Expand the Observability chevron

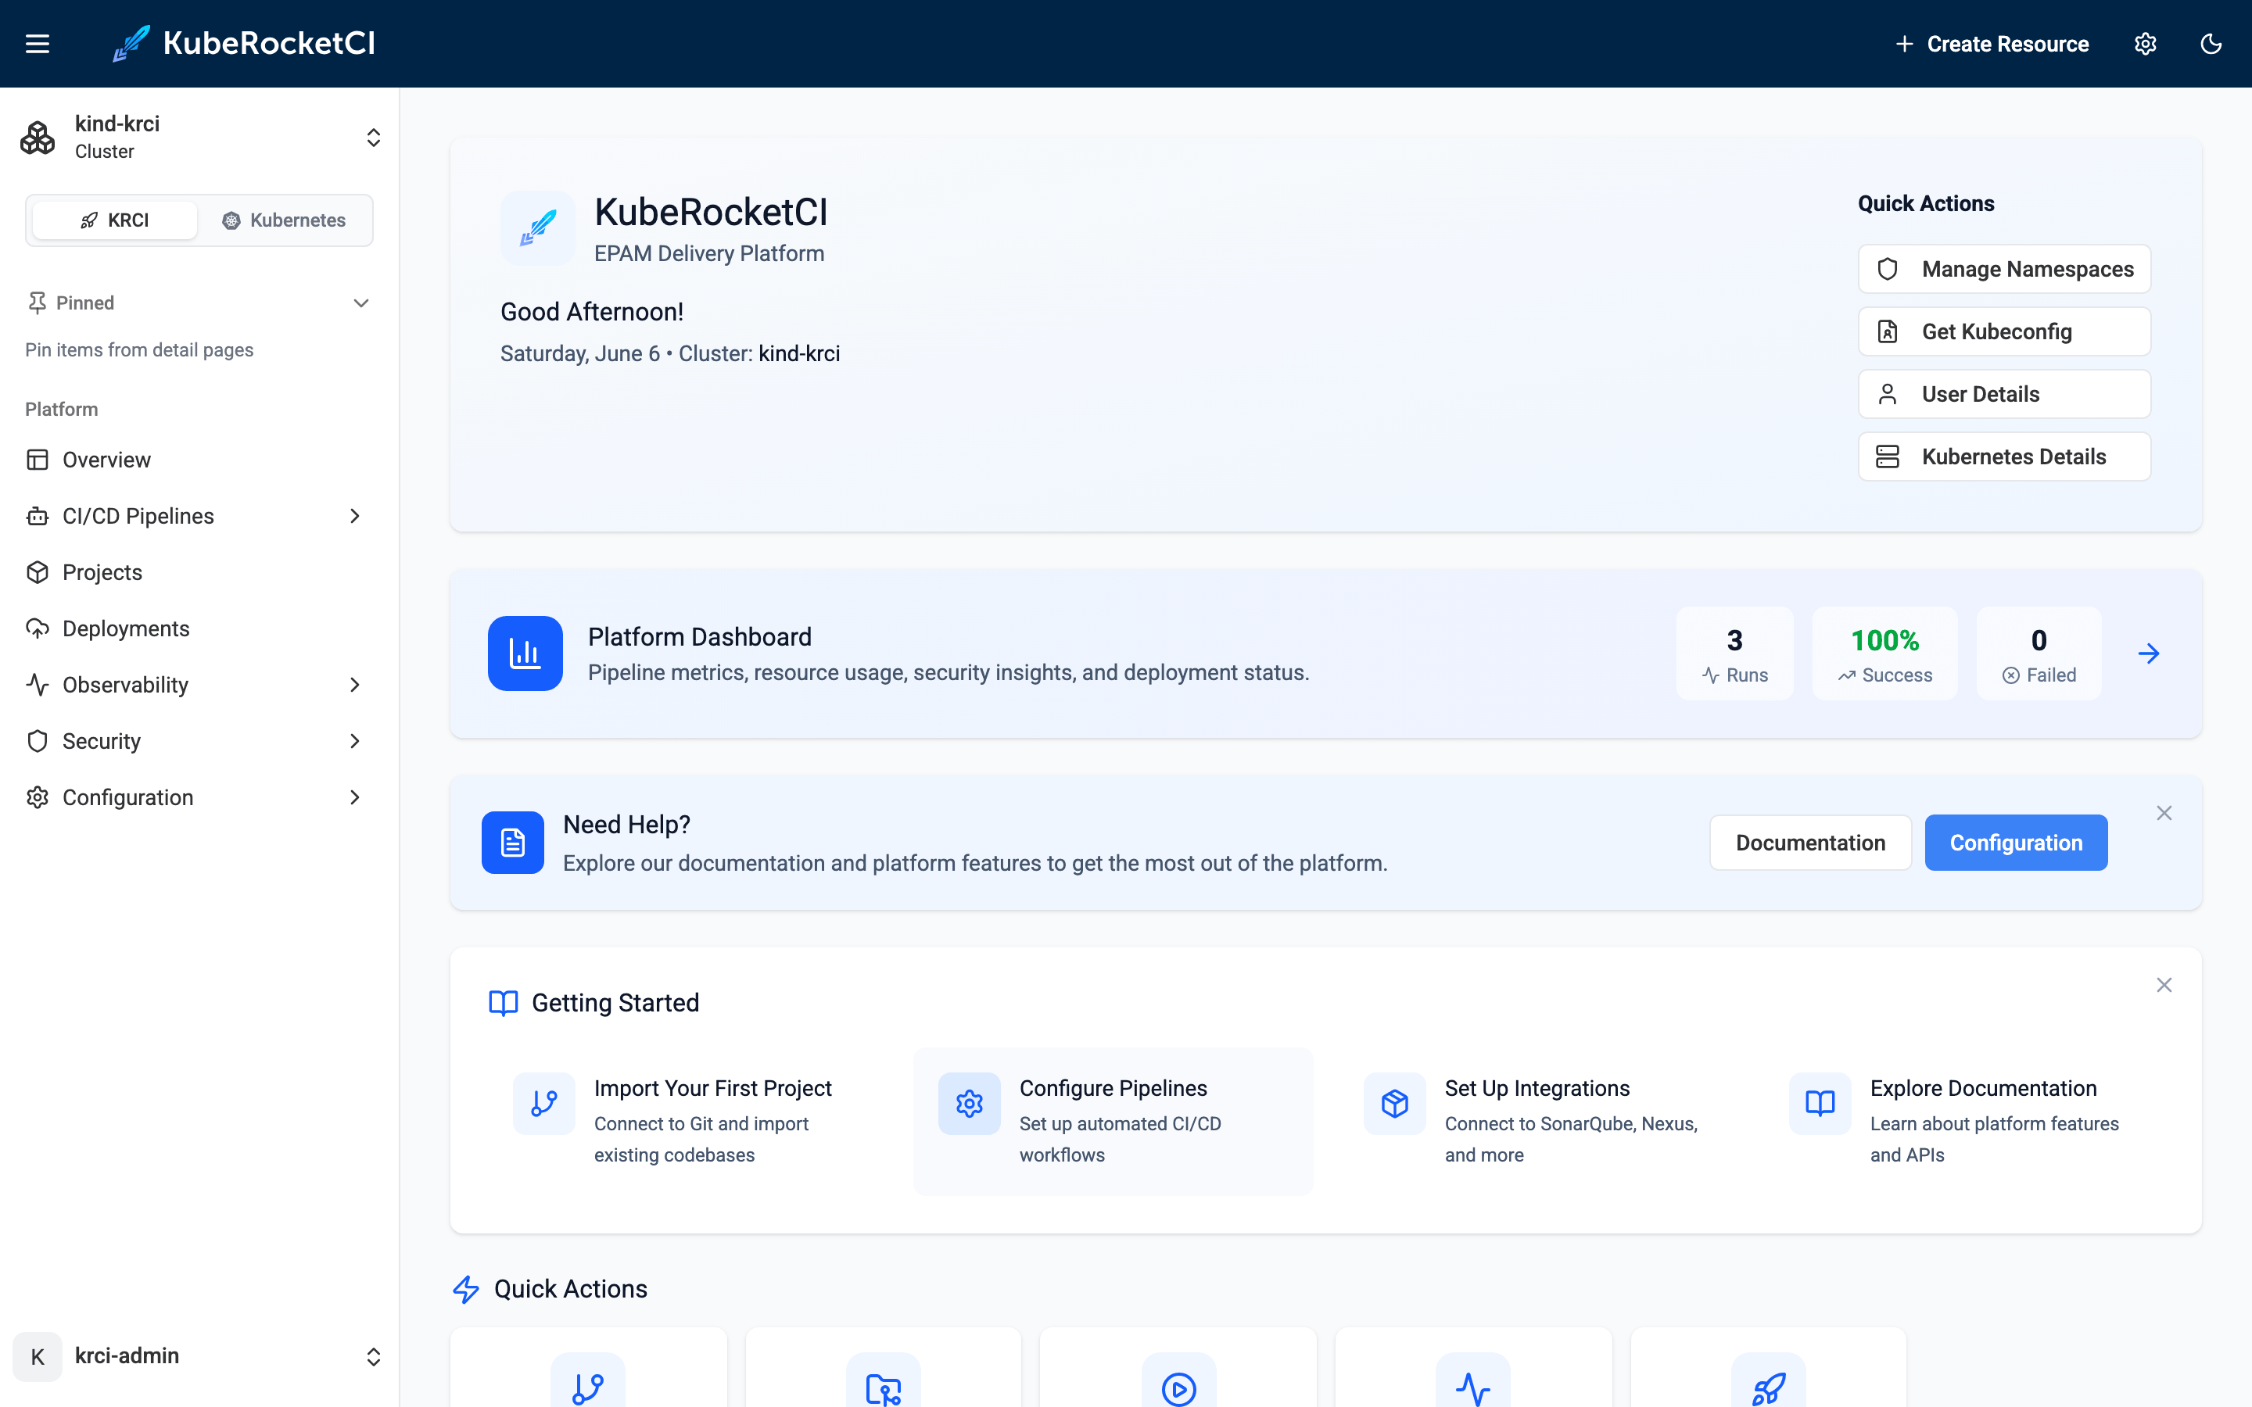click(x=354, y=685)
